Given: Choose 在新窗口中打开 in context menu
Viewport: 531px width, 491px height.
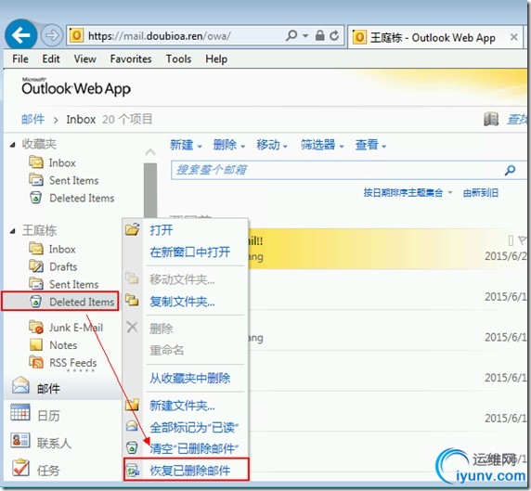Looking at the screenshot, I should click(190, 252).
